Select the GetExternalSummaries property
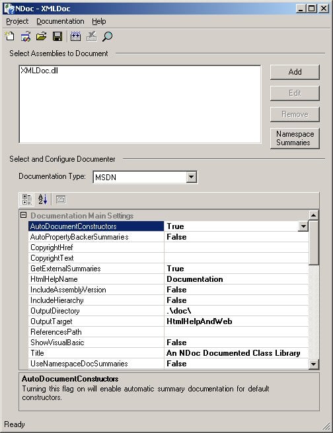 (96, 269)
